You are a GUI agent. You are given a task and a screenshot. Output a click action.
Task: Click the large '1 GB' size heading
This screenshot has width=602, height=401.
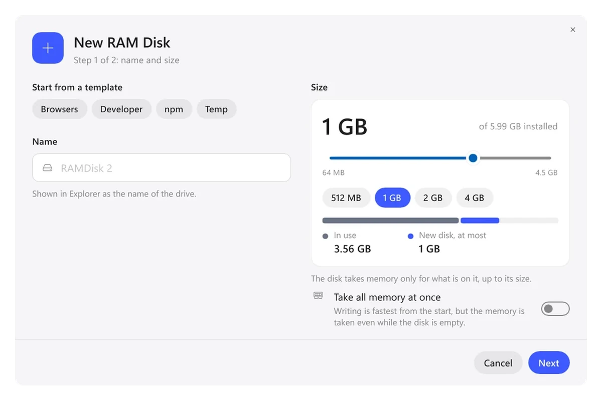[345, 126]
